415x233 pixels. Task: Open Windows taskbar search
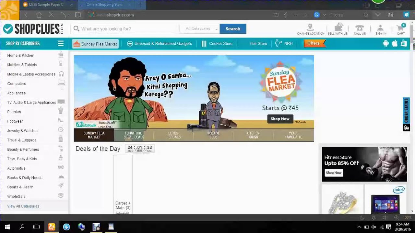point(22,227)
